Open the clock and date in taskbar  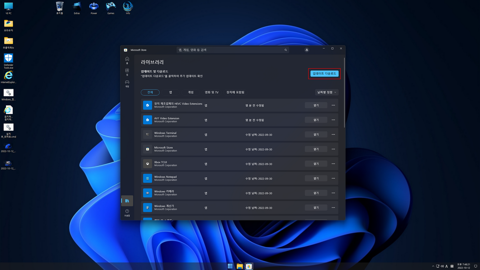[464, 266]
